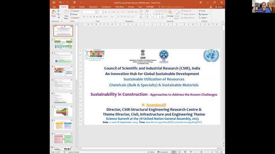Open the Arrange objects menu
Screen dimensions: 275x154
(x=170, y=14)
